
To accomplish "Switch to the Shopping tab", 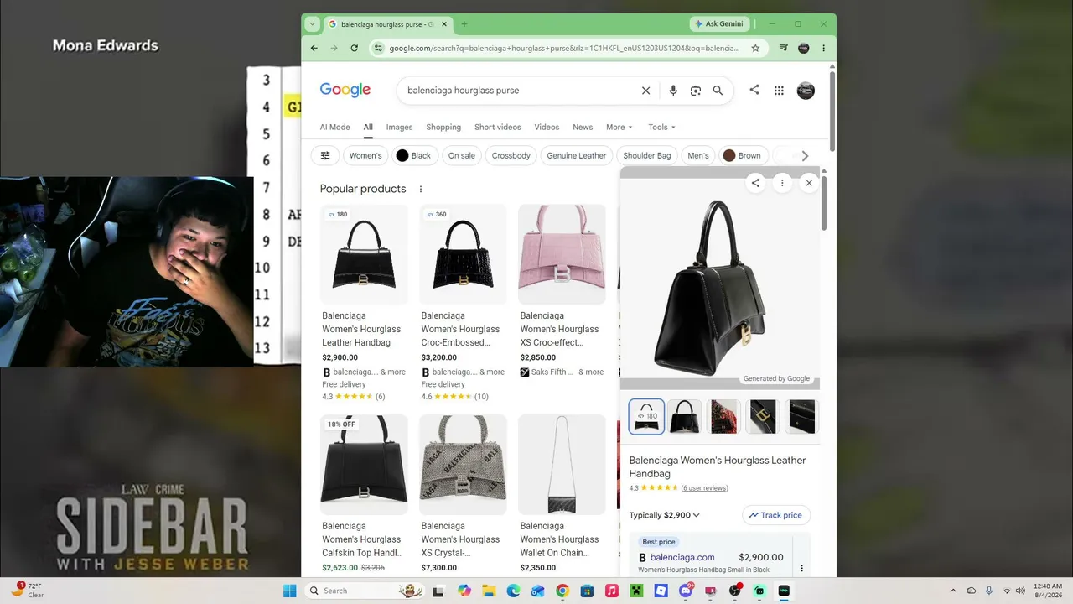I will [443, 128].
